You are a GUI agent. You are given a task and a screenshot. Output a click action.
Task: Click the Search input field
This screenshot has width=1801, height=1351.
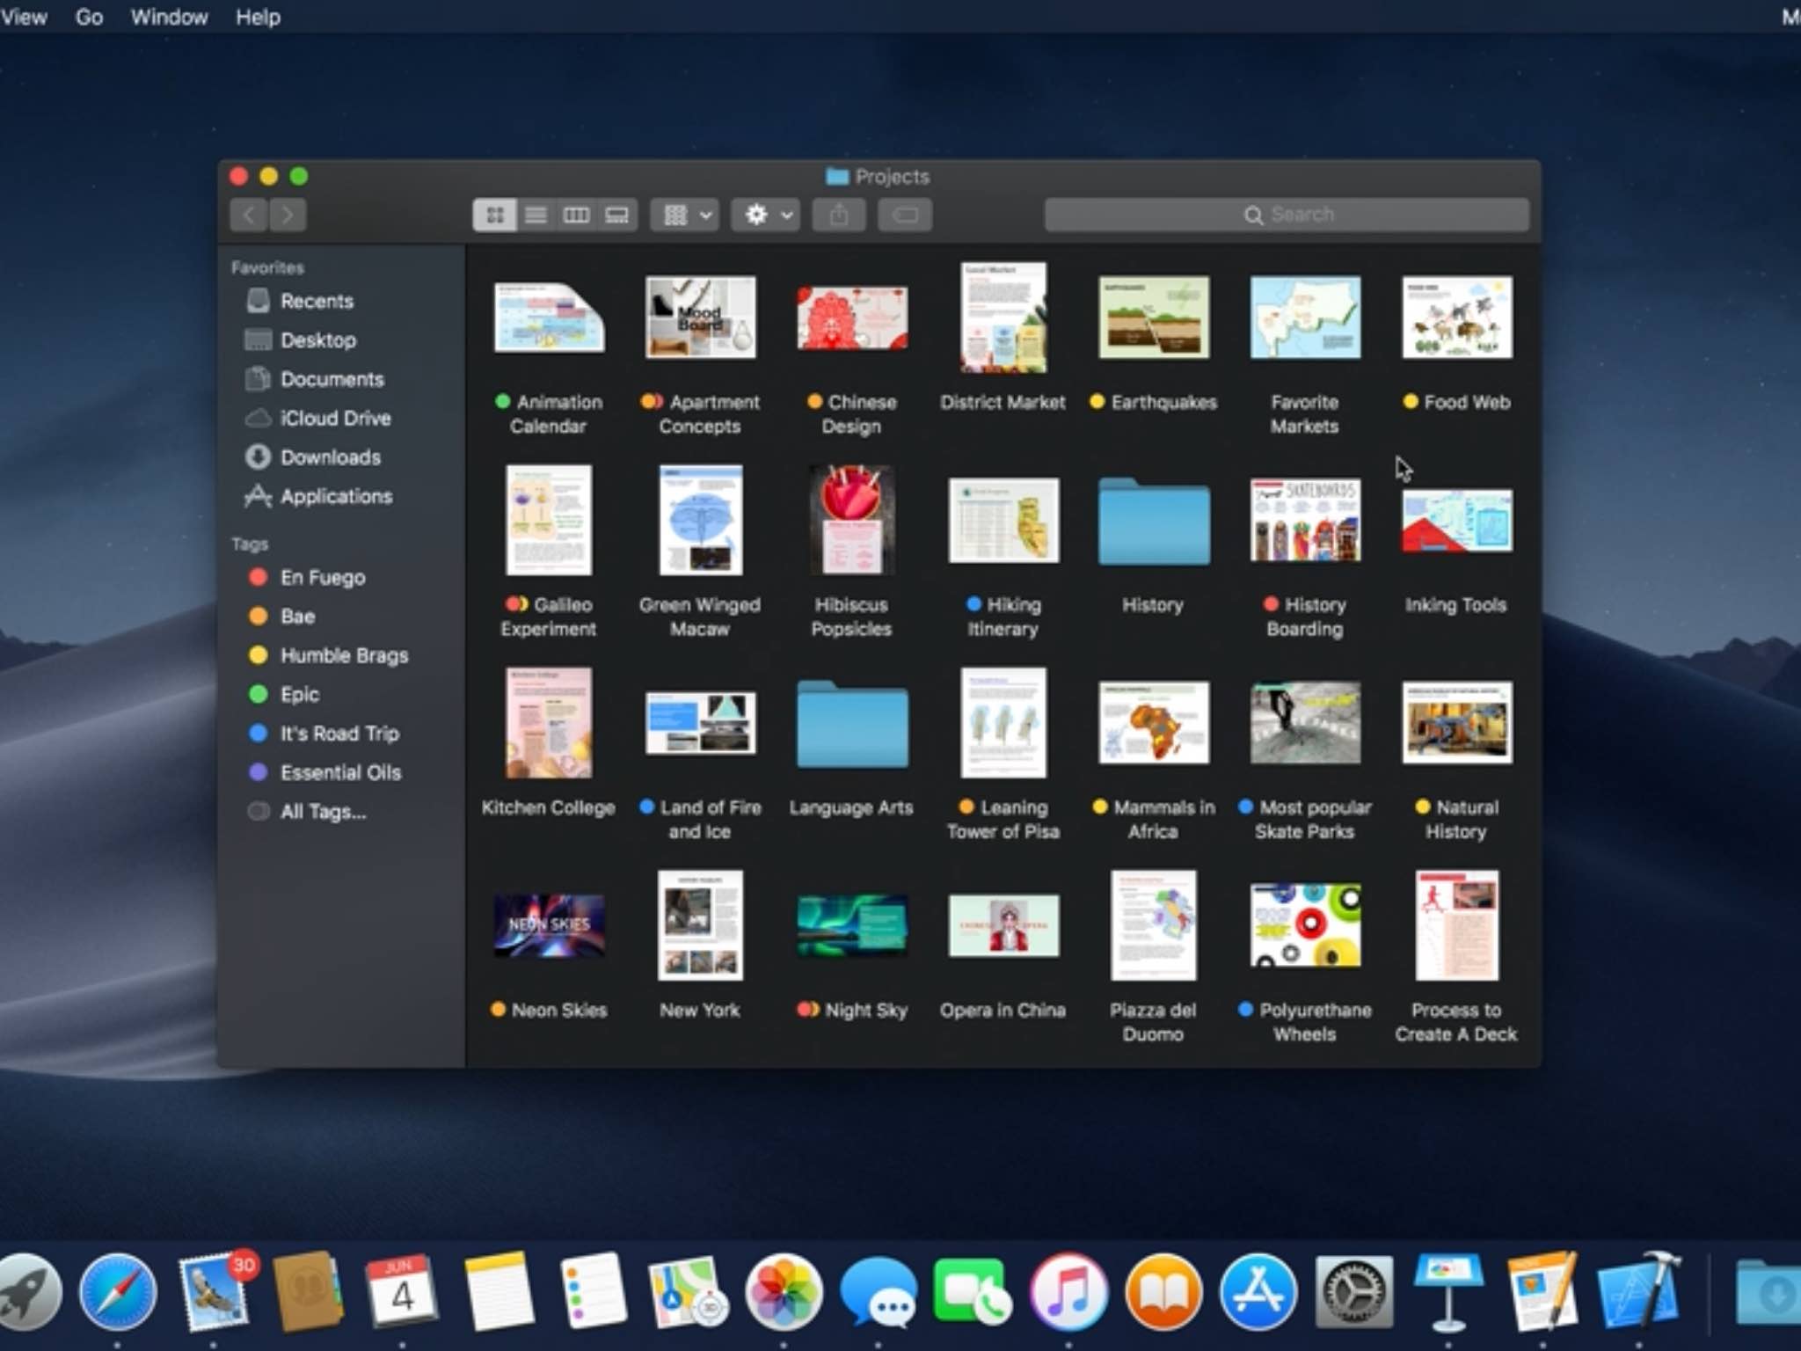click(x=1287, y=213)
